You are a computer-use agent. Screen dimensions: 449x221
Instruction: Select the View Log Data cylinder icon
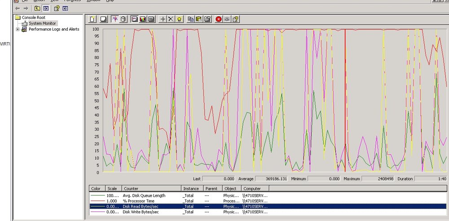(123, 19)
